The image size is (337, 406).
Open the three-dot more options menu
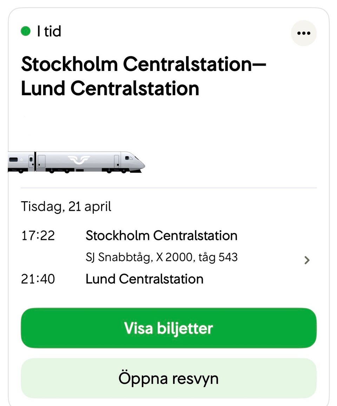(304, 33)
